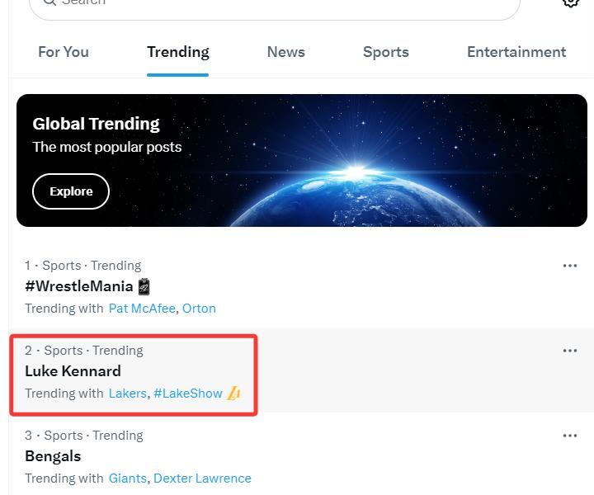
Task: Switch to the Entertainment tab
Action: point(516,52)
